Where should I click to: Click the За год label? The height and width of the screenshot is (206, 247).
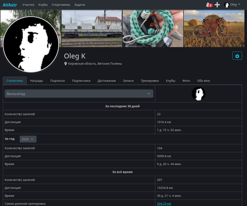coord(10,139)
